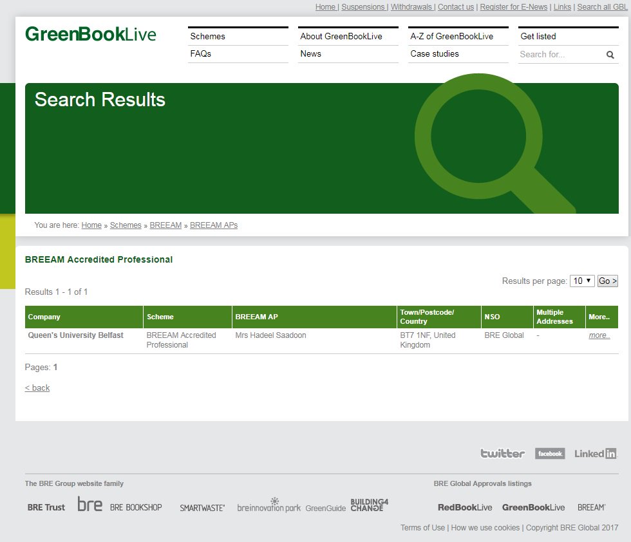Click the Search for... input field

point(561,55)
